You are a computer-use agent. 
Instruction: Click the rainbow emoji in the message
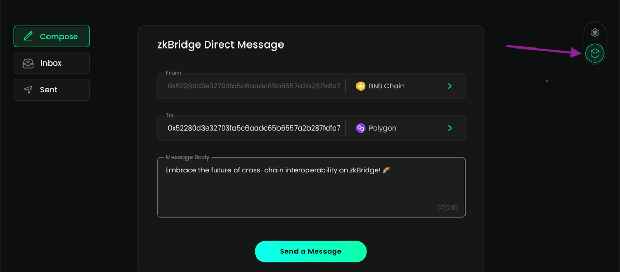(x=386, y=170)
